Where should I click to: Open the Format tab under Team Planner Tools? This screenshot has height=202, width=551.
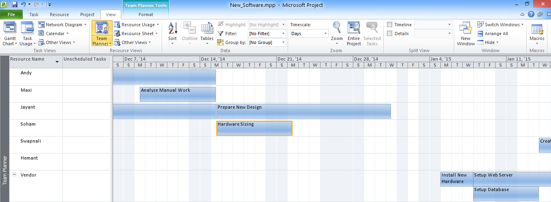[146, 15]
